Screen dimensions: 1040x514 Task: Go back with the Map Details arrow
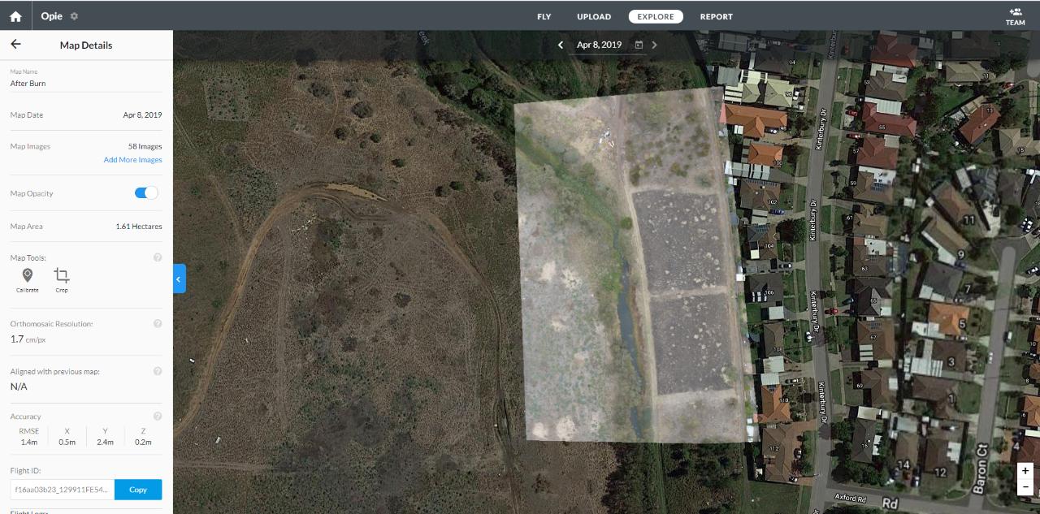[x=15, y=45]
